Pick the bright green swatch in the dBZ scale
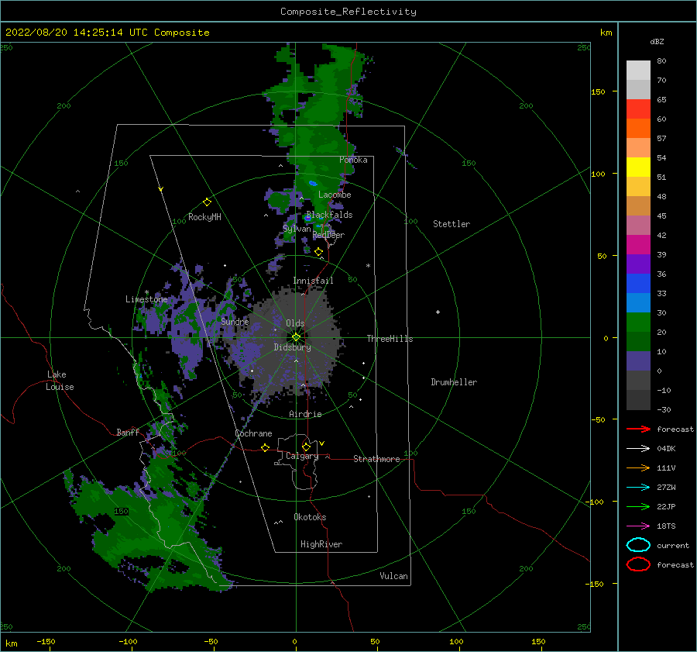The height and width of the screenshot is (652, 697). coord(638,322)
